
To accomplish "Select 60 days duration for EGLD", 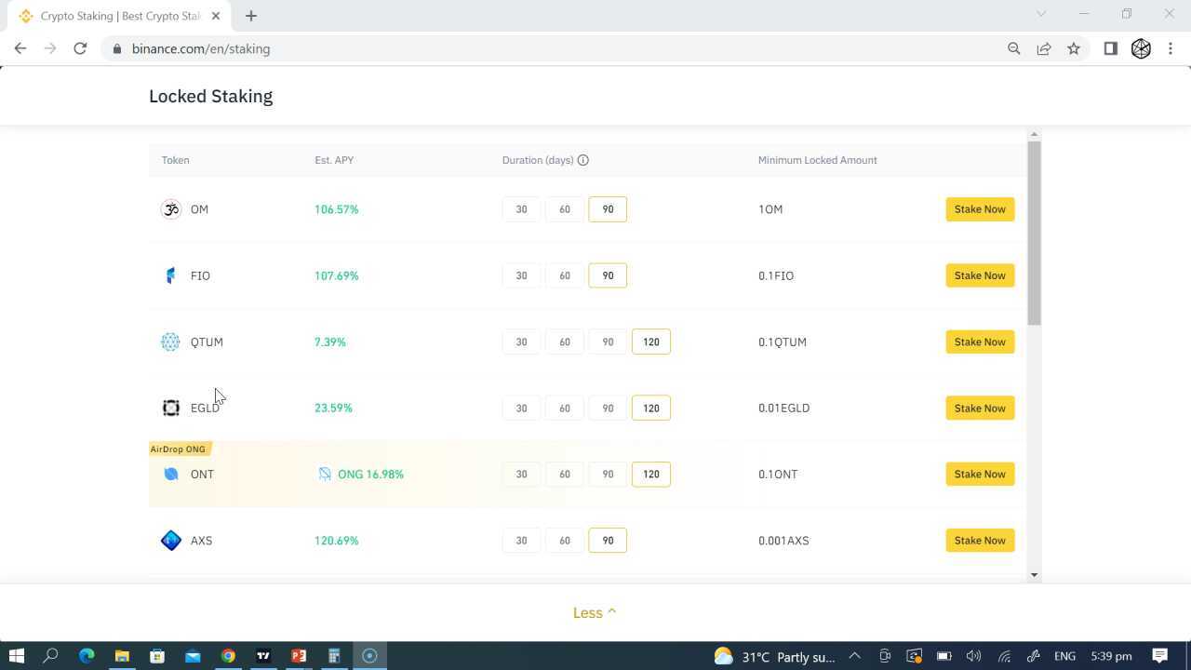I will pos(565,408).
